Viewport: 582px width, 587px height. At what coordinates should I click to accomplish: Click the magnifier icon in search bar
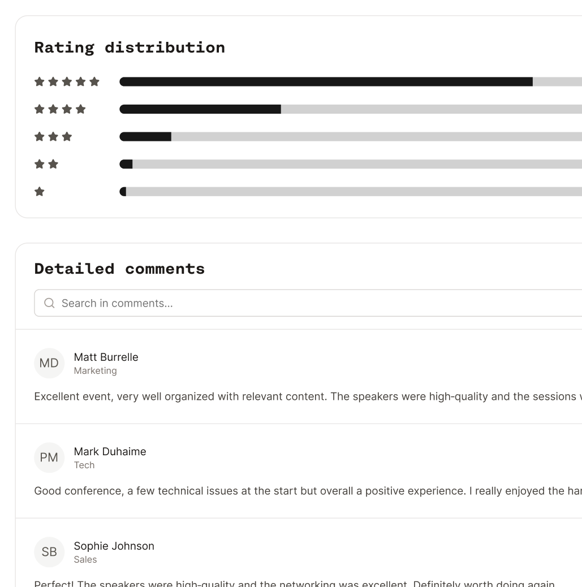tap(49, 303)
